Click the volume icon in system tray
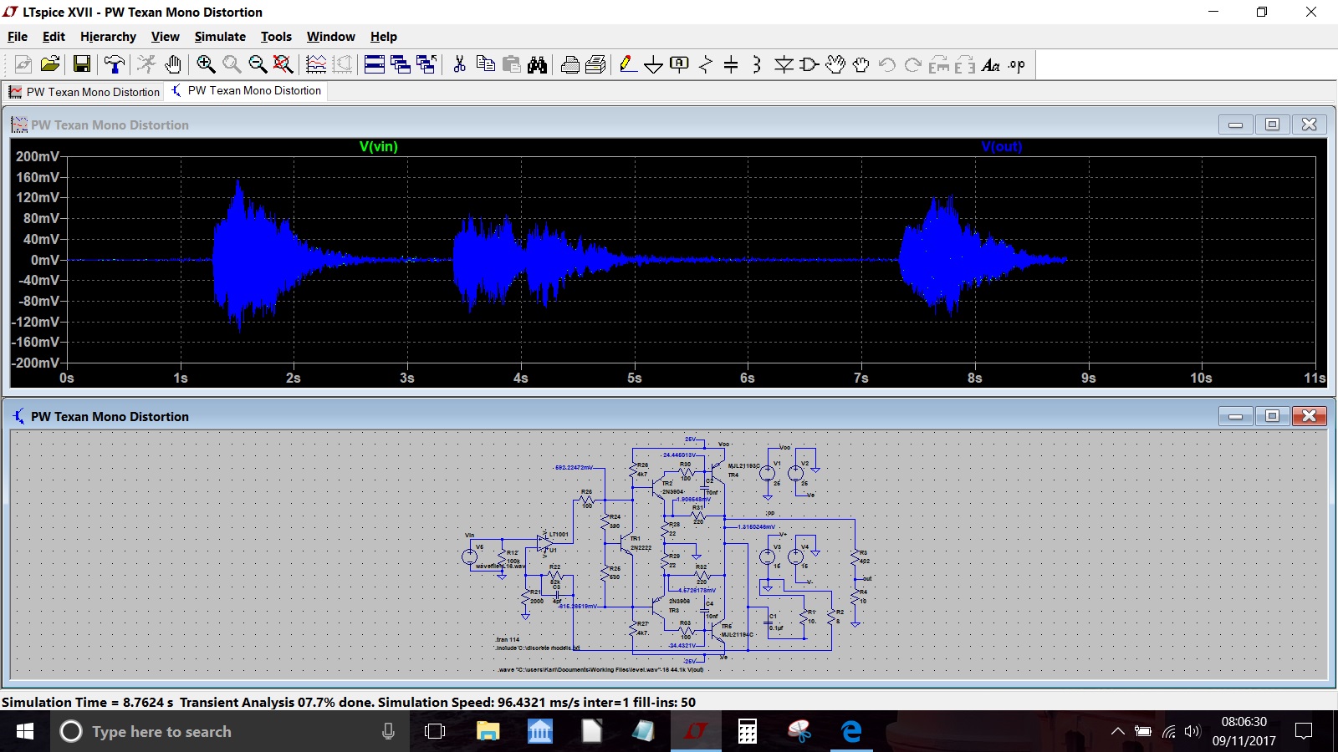 pyautogui.click(x=1192, y=731)
